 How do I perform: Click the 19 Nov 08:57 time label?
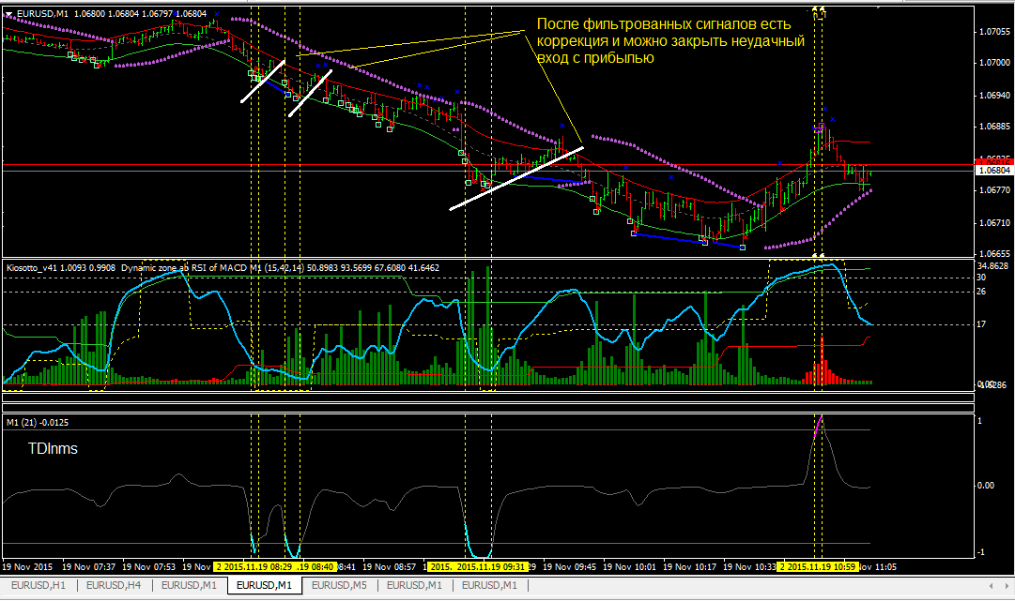389,566
